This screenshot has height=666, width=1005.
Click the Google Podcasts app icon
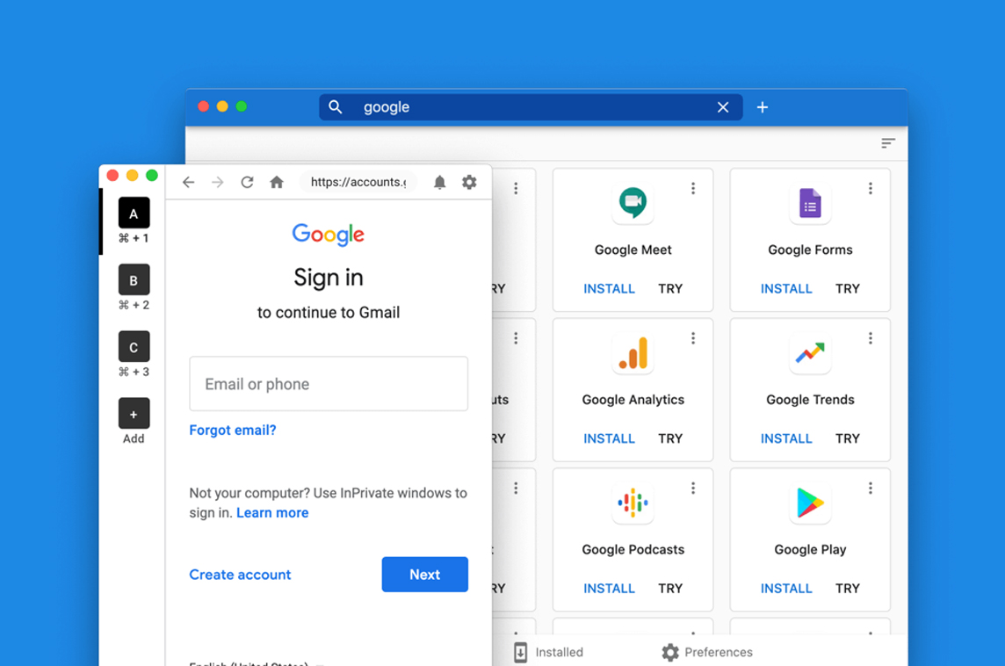(x=633, y=503)
